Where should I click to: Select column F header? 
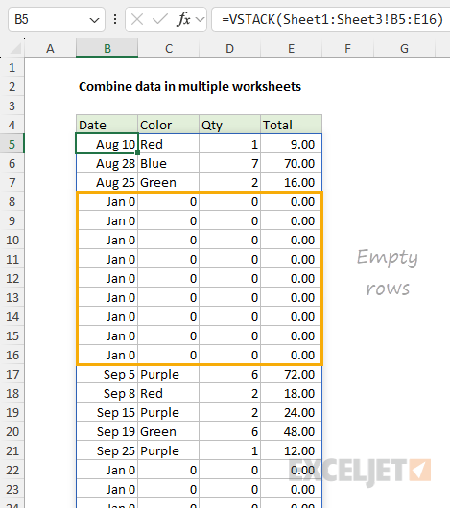click(x=348, y=48)
